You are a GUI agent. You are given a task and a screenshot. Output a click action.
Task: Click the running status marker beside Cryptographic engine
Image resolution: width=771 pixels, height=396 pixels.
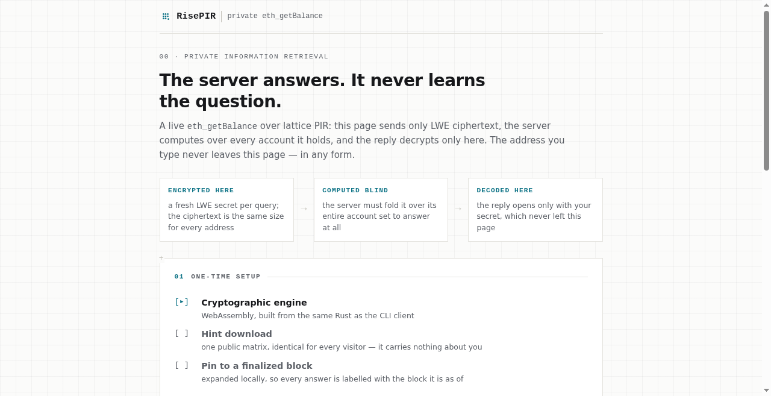(181, 302)
